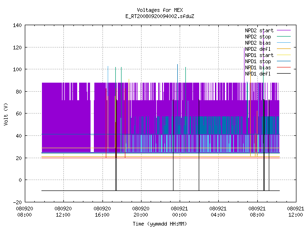This screenshot has width=305, height=228.
Task: Click the y-axis tick value -20
Action: coord(17,202)
